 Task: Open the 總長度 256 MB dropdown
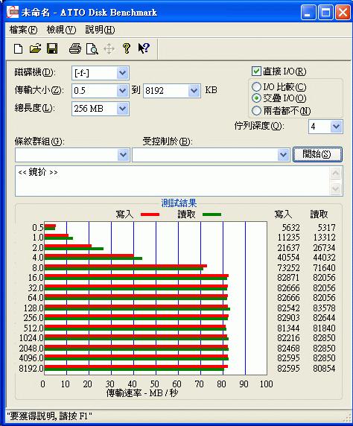coord(122,109)
